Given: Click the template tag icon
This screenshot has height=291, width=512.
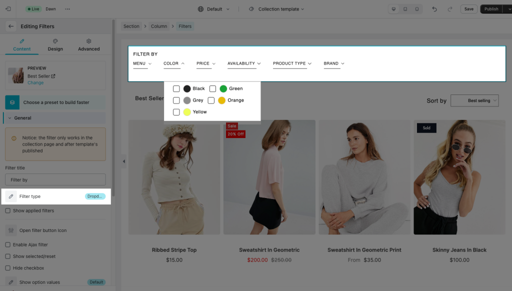Looking at the screenshot, I should click(x=251, y=9).
